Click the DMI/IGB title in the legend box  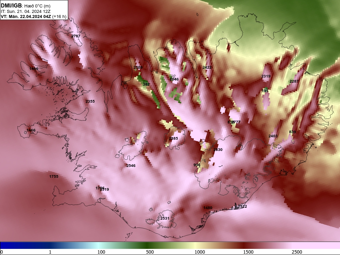[x=11, y=5]
